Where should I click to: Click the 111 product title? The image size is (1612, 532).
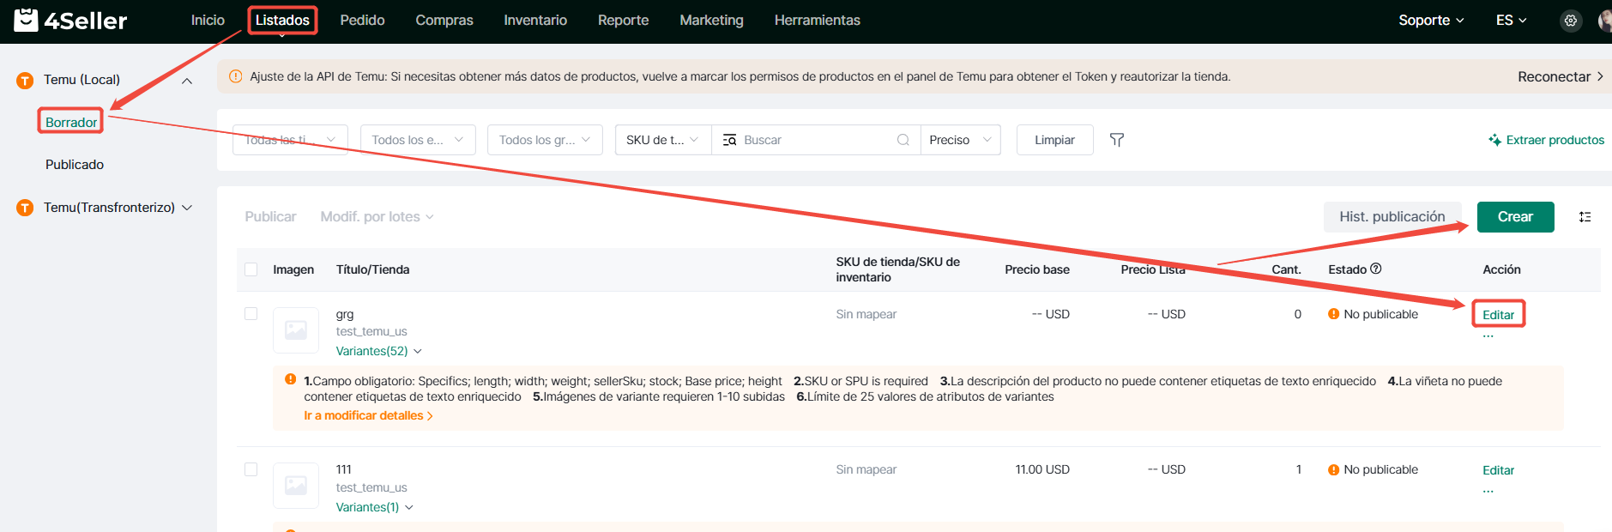coord(344,469)
